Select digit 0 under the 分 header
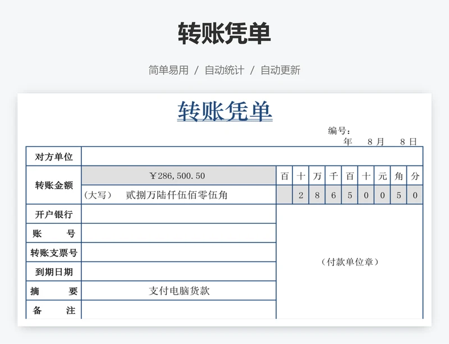Screen dimensions: 449x344 pos(415,195)
